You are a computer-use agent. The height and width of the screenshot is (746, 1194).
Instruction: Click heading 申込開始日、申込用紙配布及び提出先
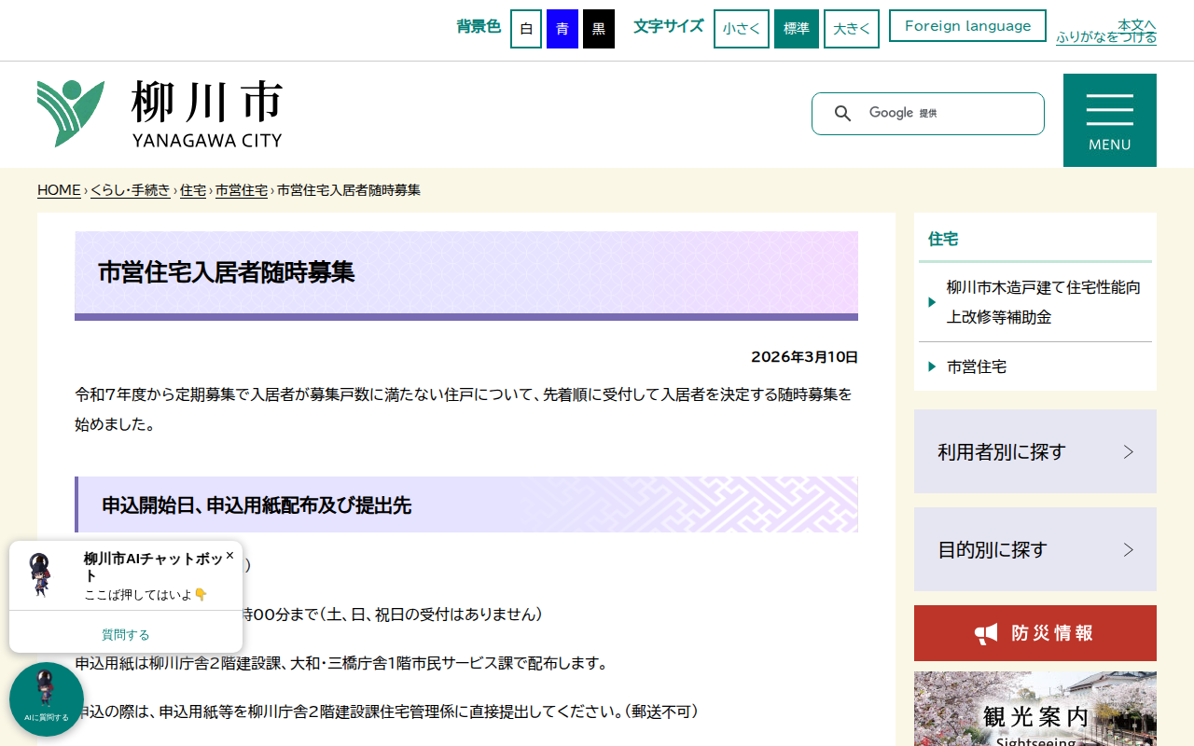(x=257, y=505)
